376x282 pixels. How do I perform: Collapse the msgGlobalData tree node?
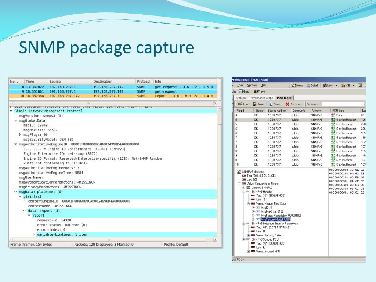click(x=15, y=120)
